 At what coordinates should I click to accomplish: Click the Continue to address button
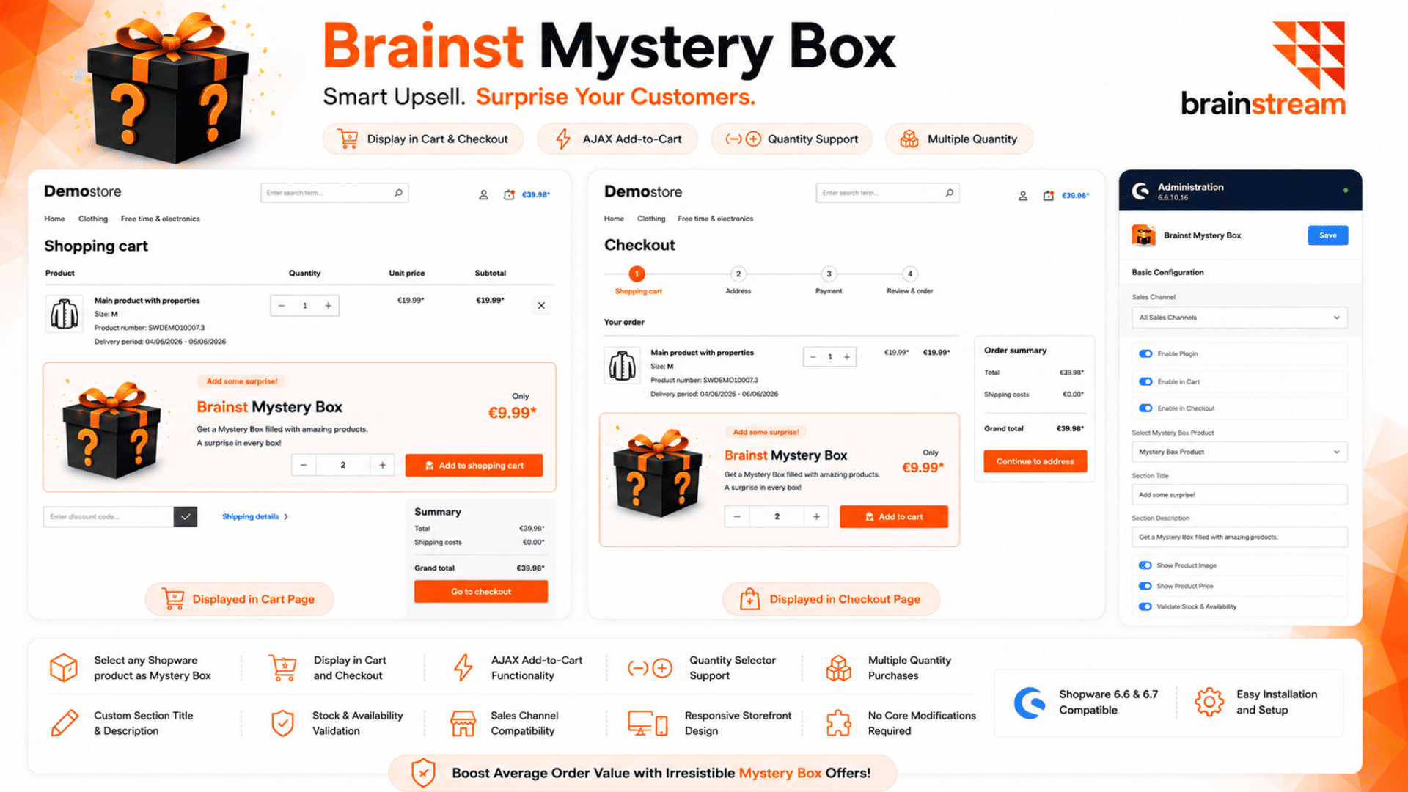tap(1035, 461)
